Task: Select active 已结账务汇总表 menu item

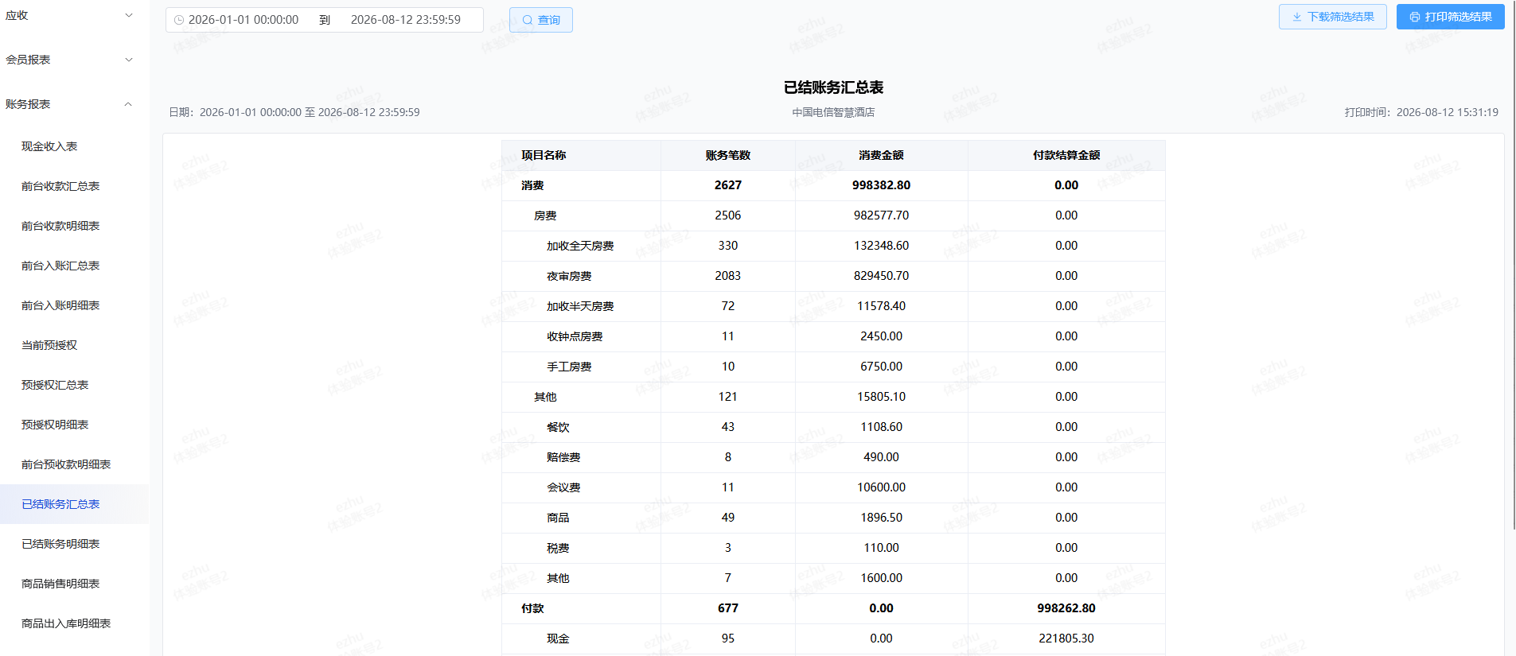Action: point(74,504)
